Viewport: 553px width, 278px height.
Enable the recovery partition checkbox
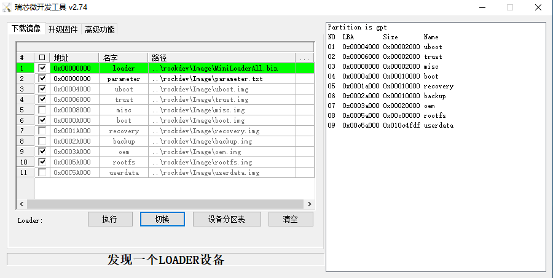[x=42, y=131]
